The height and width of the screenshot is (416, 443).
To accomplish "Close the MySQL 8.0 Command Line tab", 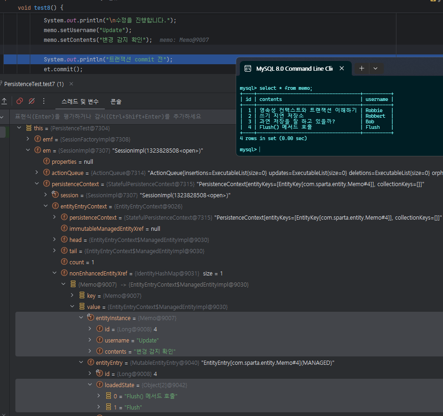I will click(341, 68).
